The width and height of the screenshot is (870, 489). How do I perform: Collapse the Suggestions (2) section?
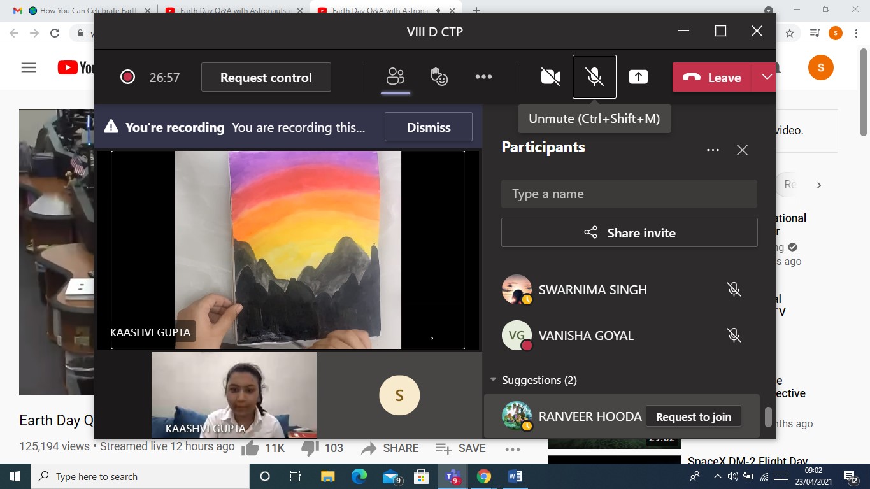pyautogui.click(x=492, y=379)
